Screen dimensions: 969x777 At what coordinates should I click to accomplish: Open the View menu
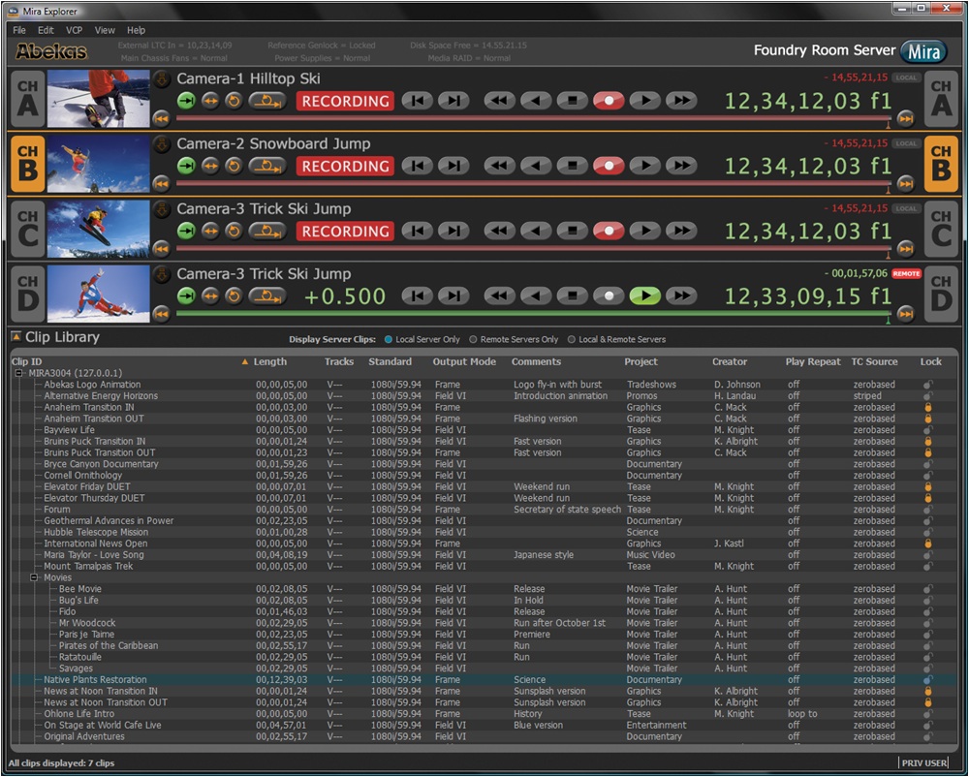click(x=105, y=30)
